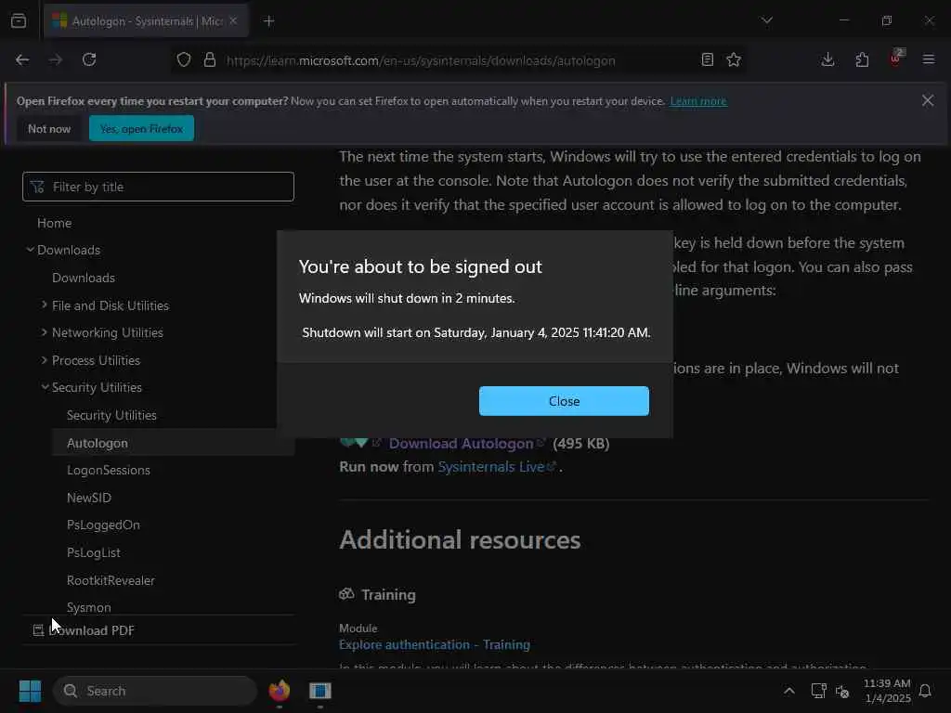Click the address bar URL

(x=421, y=60)
